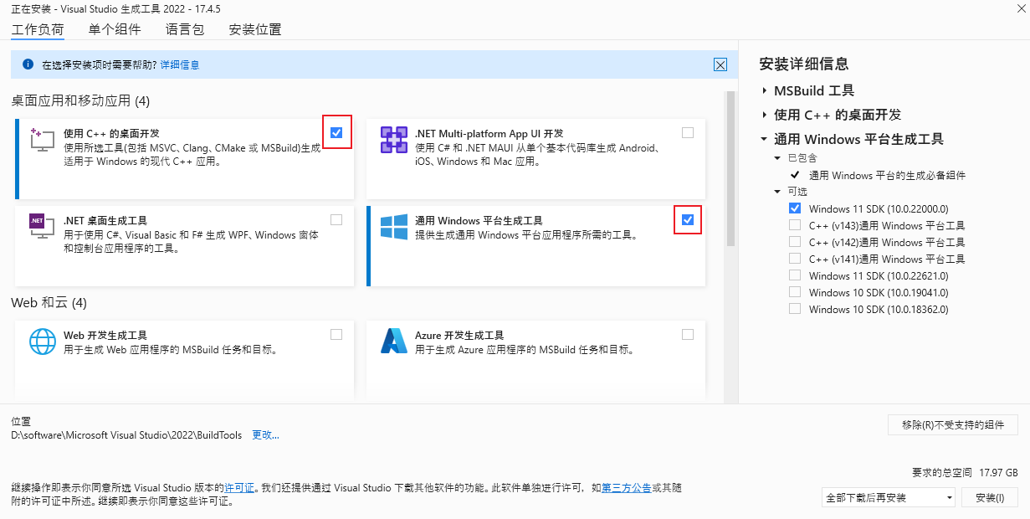Check Windows 10 SDK (10.0.18362.0)
Image resolution: width=1030 pixels, height=519 pixels.
click(x=795, y=309)
